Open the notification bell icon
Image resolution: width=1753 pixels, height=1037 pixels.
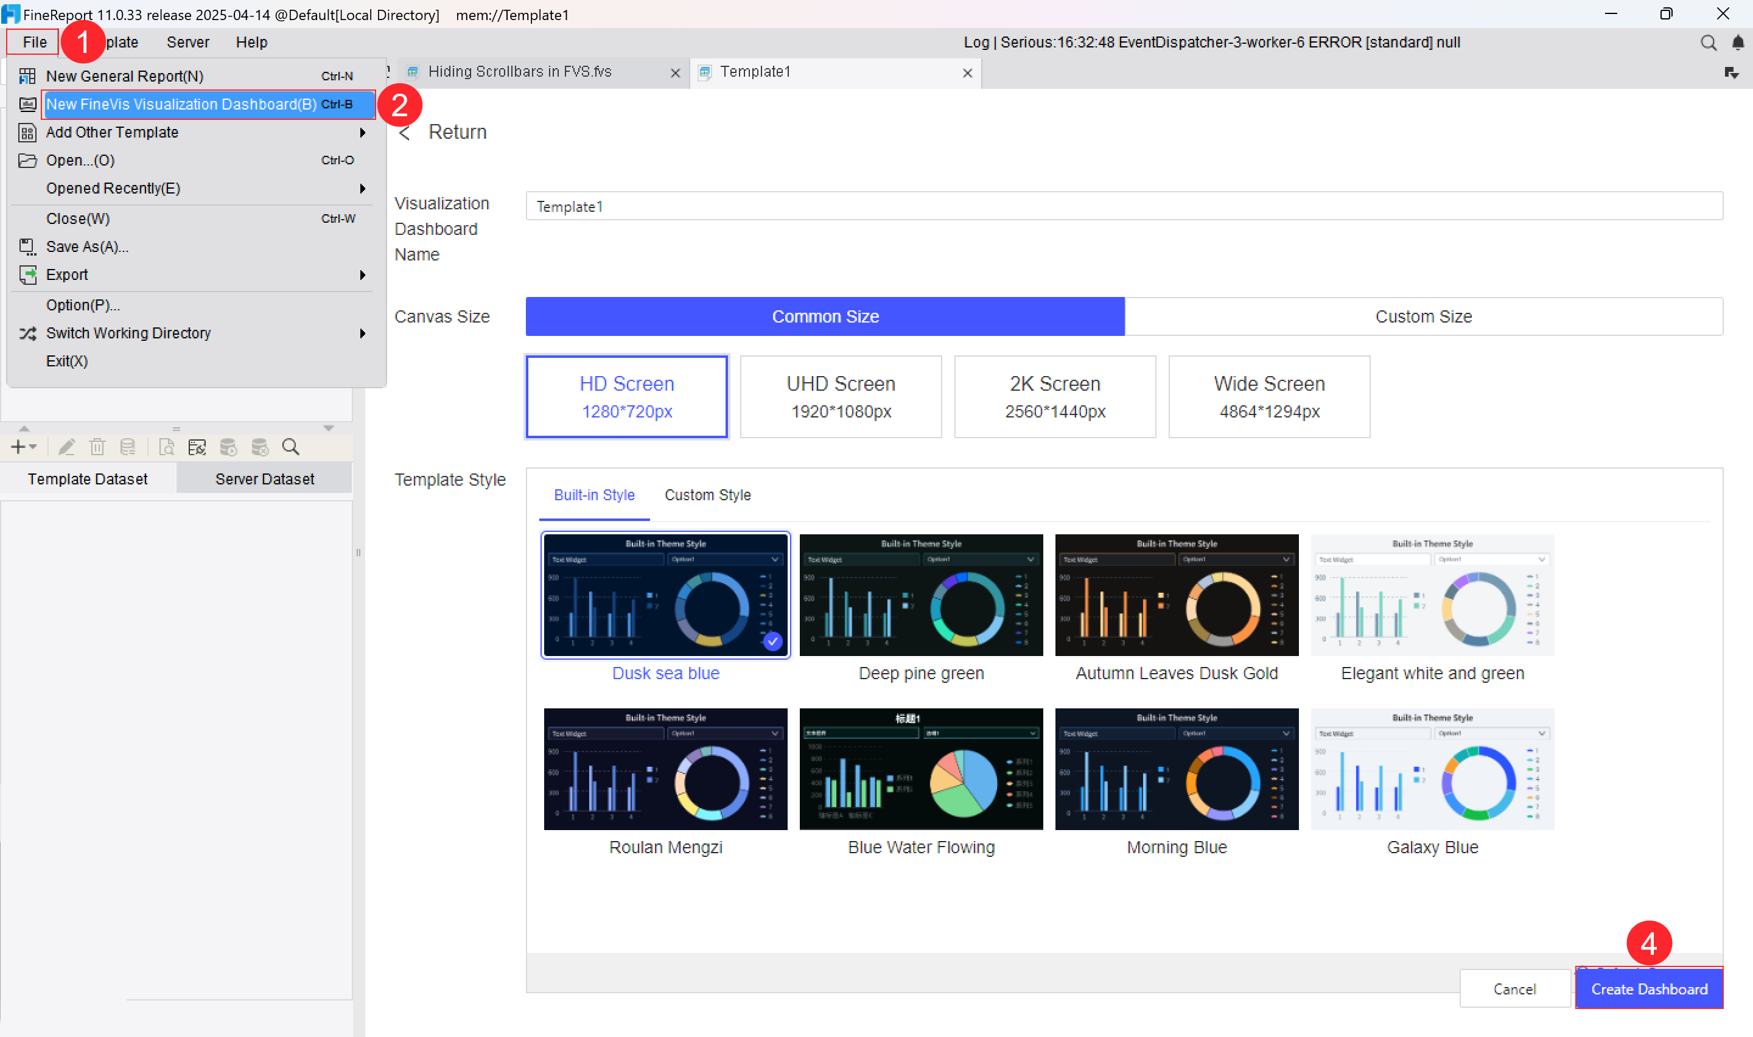(1738, 43)
